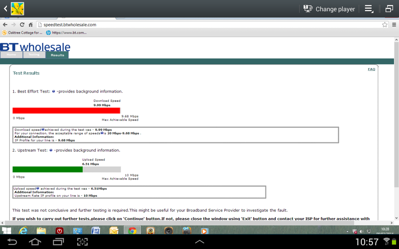Viewport: 399px width, 249px height.
Task: Tap the 10:57 clock in Android bar
Action: [x=367, y=242]
